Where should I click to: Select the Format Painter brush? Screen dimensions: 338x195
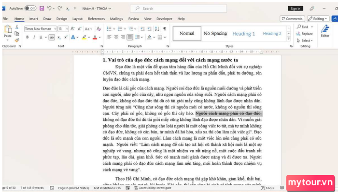(17, 40)
